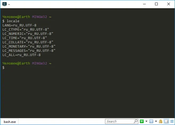Click the magnifier icon in search box
The image size is (175, 125).
click(x=136, y=121)
